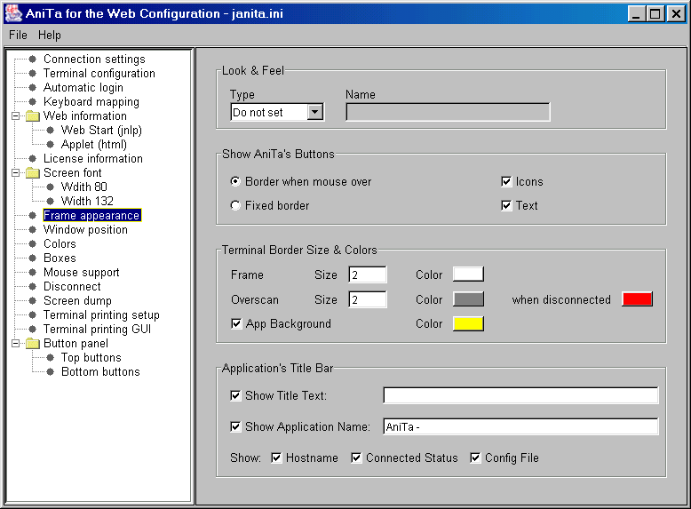Select Wdith 80 font item
Image resolution: width=691 pixels, height=509 pixels.
point(84,187)
